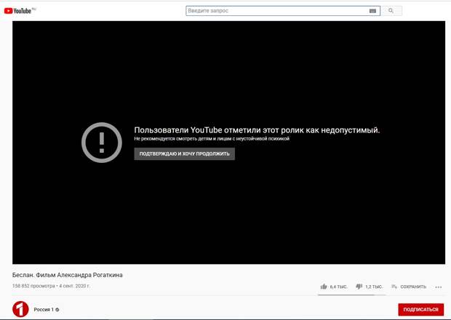Click the 'Сохранить' label
Screen dimensions: 451x320
tap(413, 287)
